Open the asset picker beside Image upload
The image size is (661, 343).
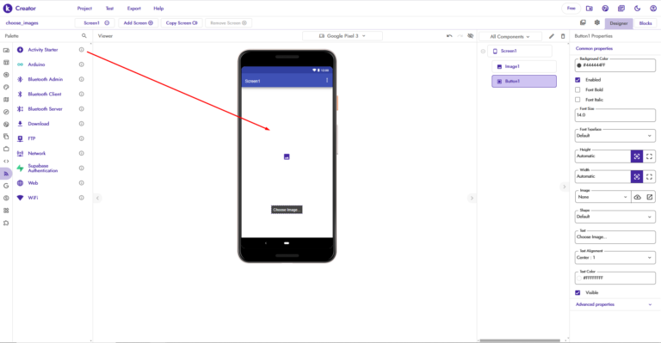coord(650,197)
